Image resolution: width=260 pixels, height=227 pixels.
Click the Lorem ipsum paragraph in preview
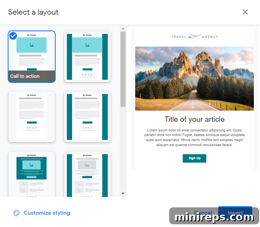click(194, 138)
